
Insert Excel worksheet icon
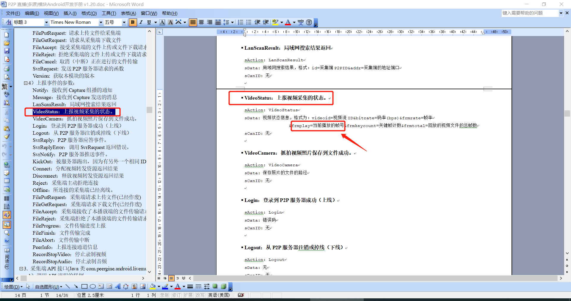click(x=7, y=189)
